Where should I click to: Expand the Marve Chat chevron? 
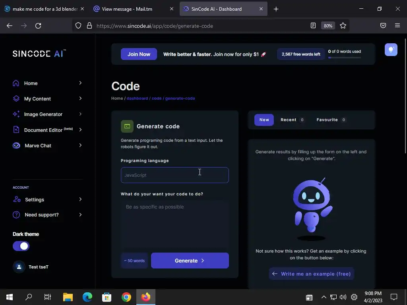[x=80, y=145]
